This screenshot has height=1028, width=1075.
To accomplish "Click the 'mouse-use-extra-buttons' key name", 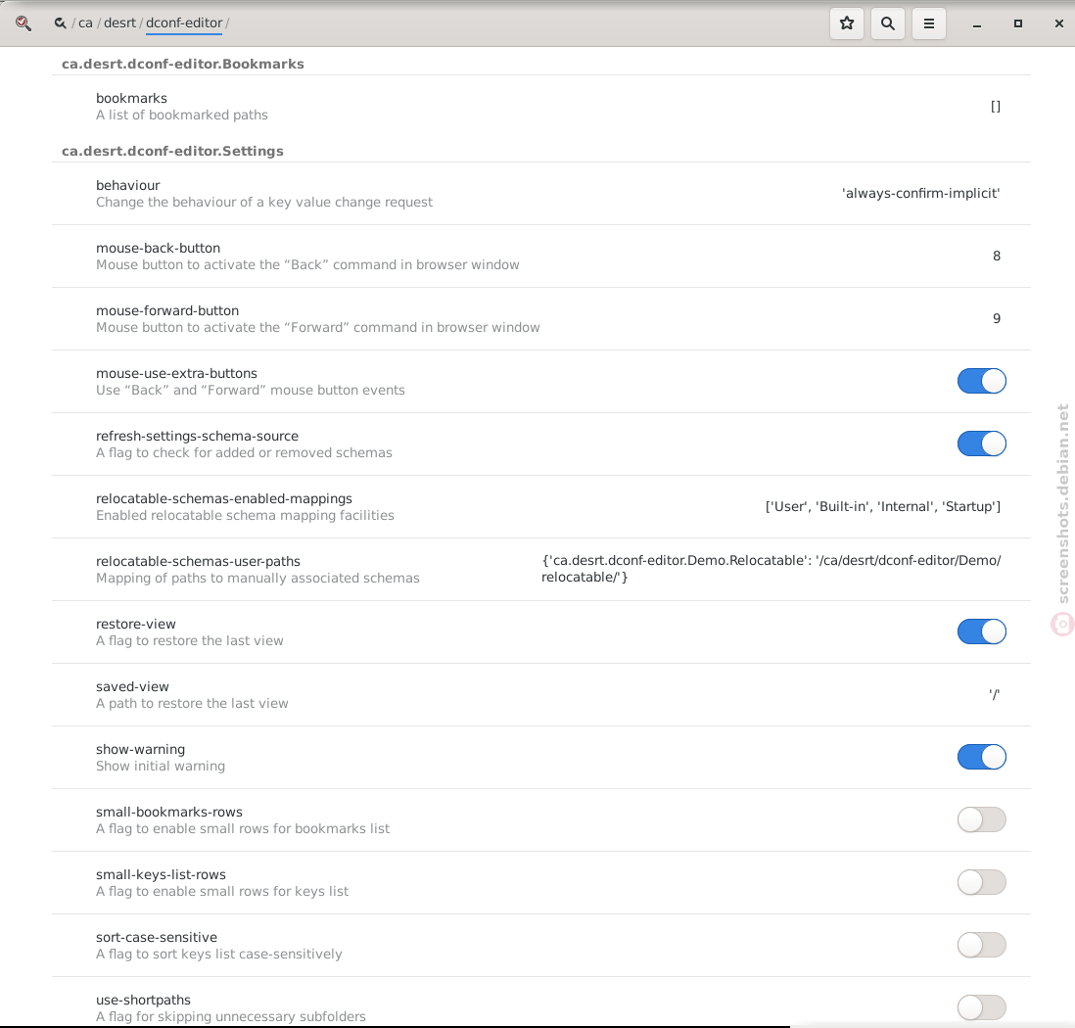I will click(177, 373).
